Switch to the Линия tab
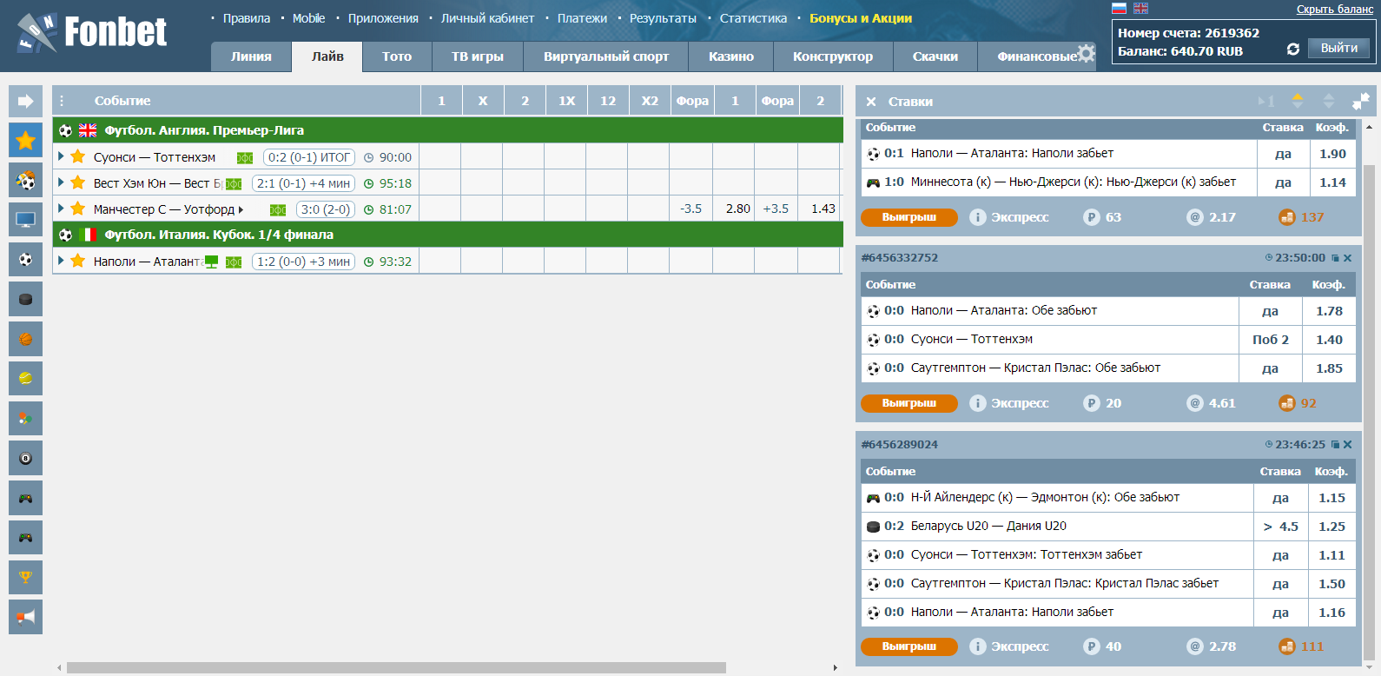The height and width of the screenshot is (676, 1381). point(251,56)
